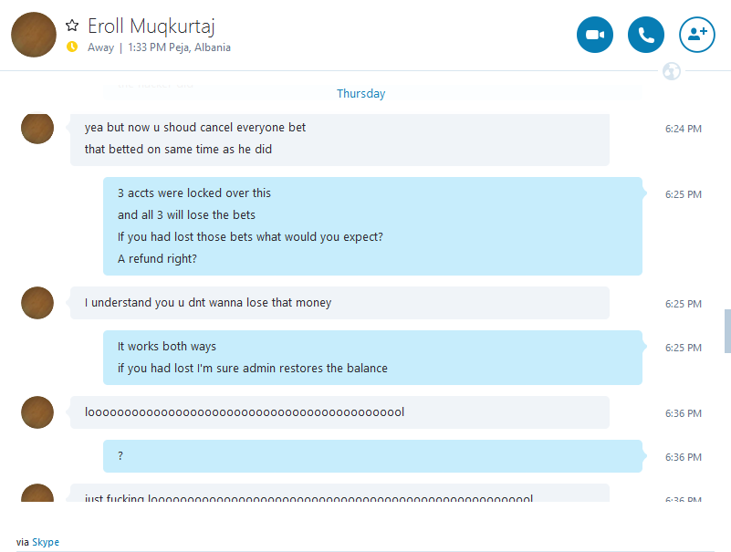Click the yellow Away status icon
Image resolution: width=731 pixels, height=552 pixels.
pos(72,47)
